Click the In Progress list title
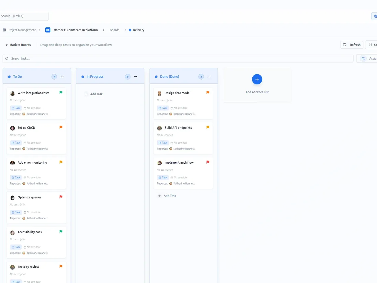 95,77
